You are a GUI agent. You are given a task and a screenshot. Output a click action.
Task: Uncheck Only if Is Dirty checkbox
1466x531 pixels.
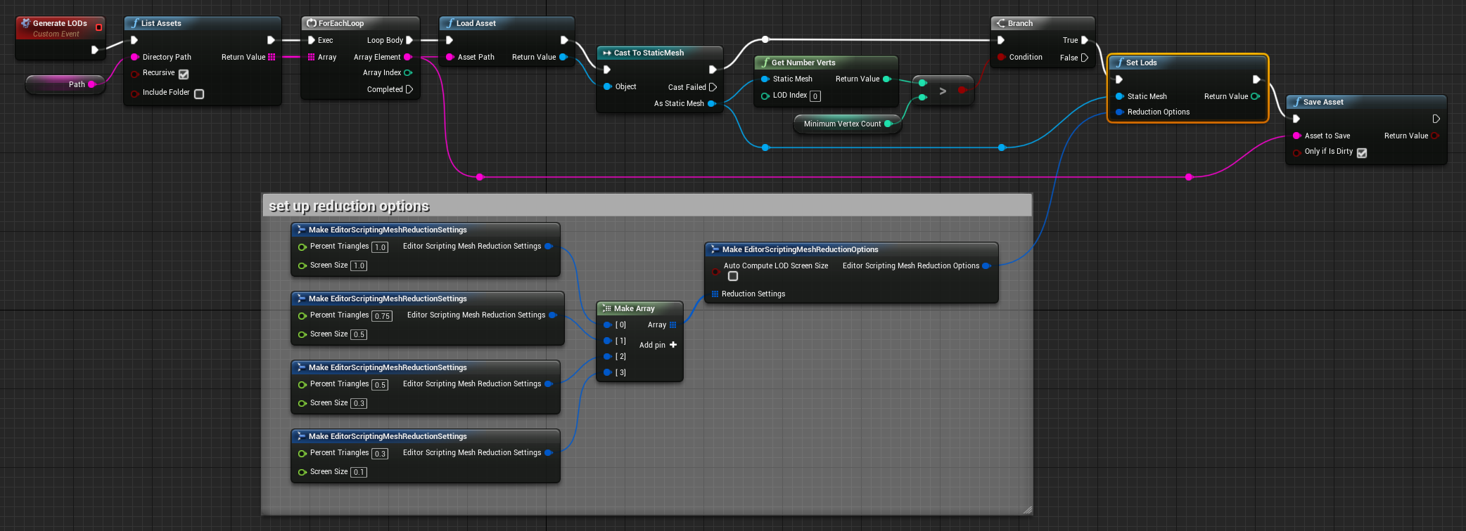pos(1362,152)
